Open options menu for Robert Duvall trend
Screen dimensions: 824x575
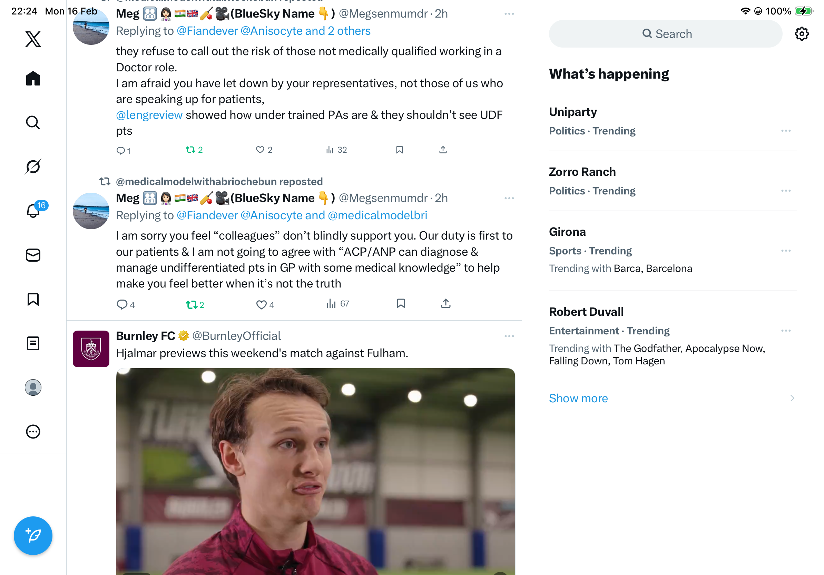tap(786, 331)
